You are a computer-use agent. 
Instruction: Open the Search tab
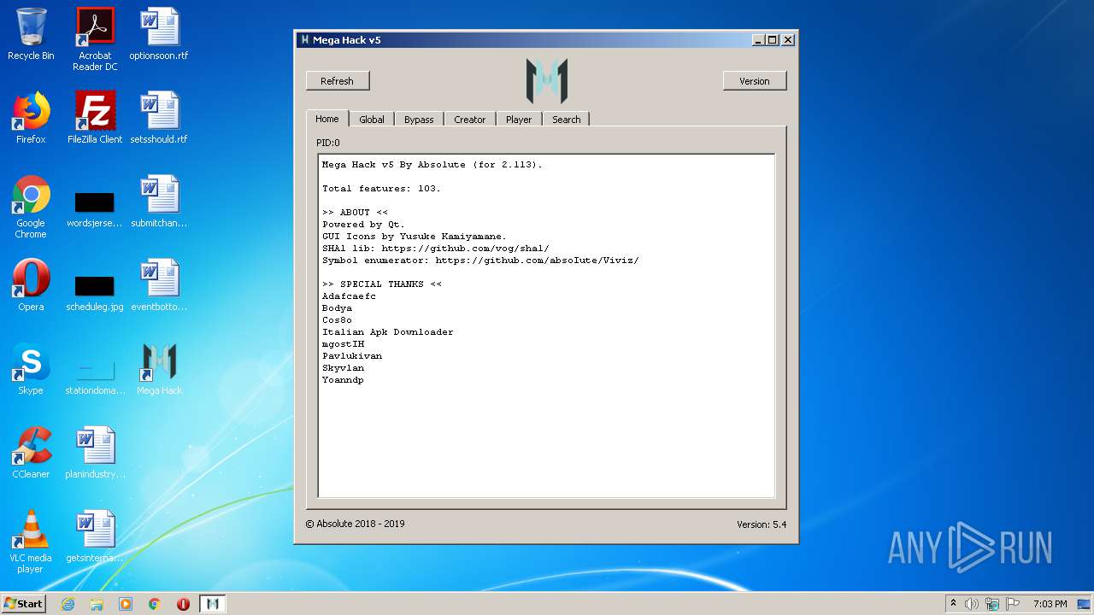pos(566,120)
